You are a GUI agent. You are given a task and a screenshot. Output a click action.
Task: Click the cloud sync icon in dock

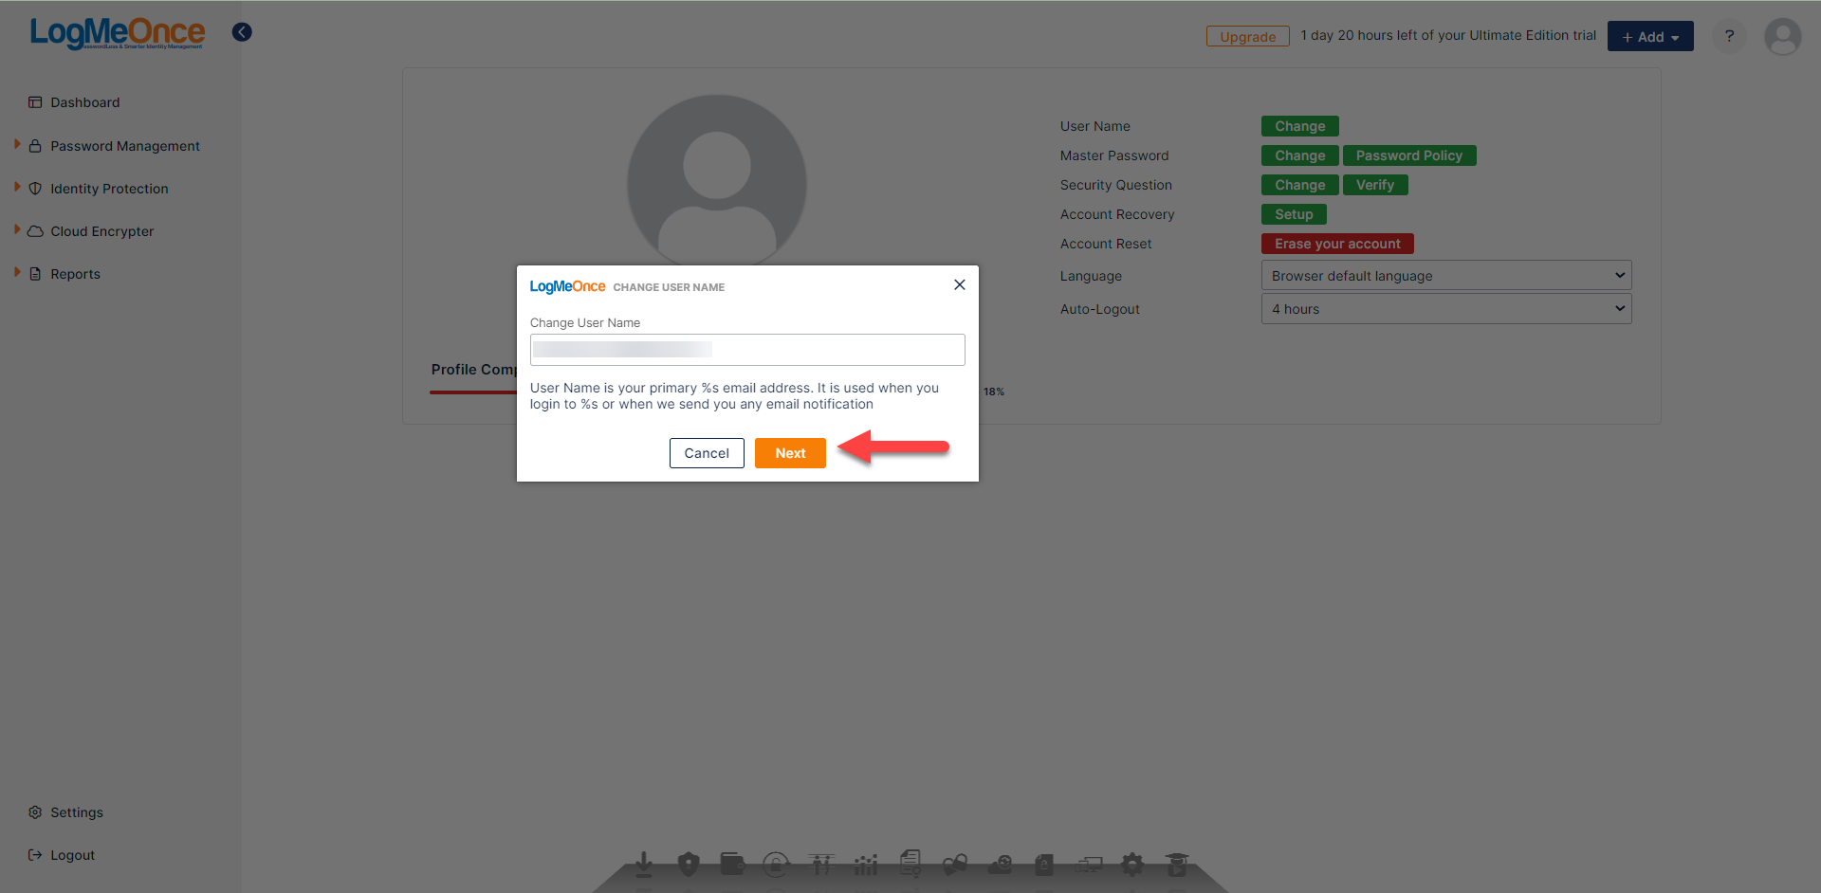[x=1000, y=864]
